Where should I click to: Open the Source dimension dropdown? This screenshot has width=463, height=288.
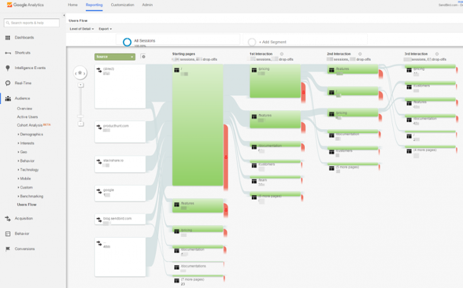(115, 57)
